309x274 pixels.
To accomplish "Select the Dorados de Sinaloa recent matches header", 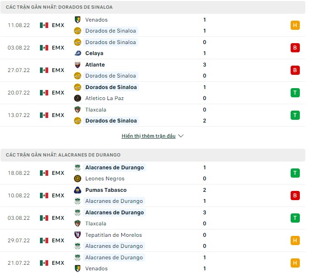I will point(60,7).
